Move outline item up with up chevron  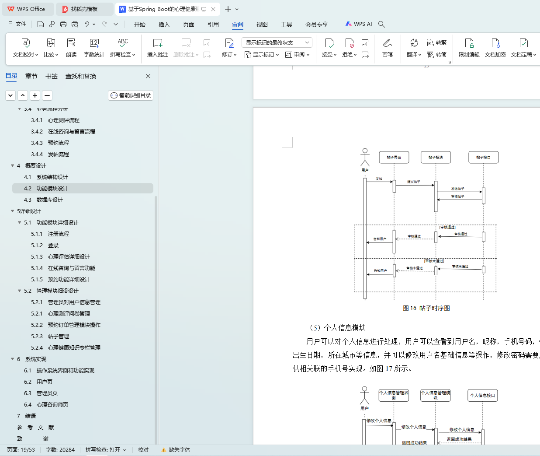23,95
